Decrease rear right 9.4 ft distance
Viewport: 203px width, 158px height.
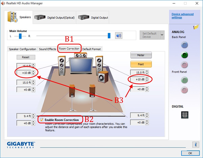[x=147, y=117]
